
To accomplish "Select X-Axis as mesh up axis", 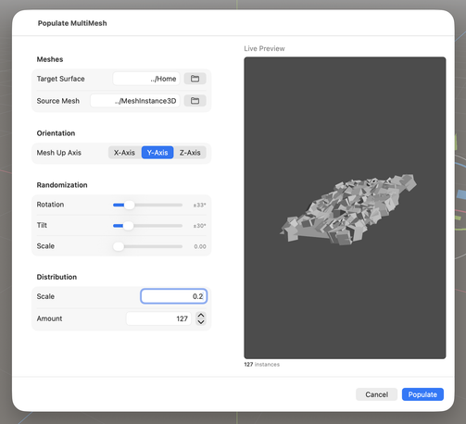I will pyautogui.click(x=124, y=153).
